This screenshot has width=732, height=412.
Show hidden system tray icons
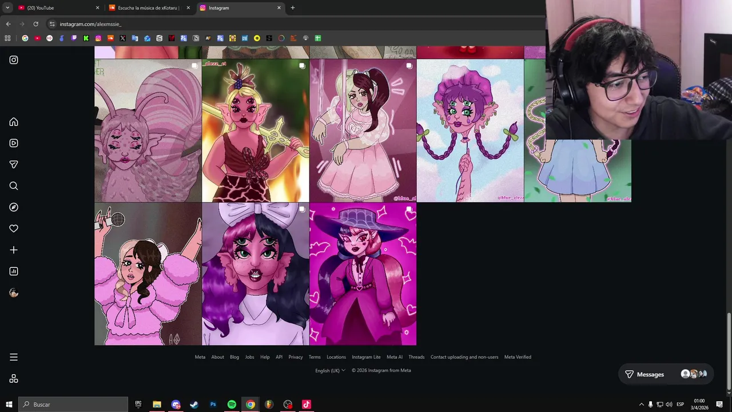641,405
